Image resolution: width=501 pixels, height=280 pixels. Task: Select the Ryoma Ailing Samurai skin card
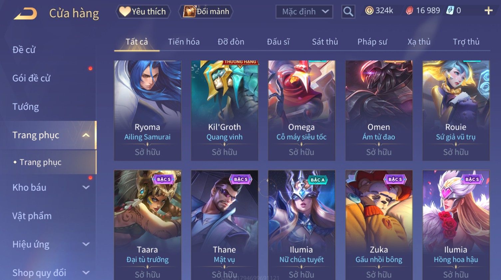[147, 110]
